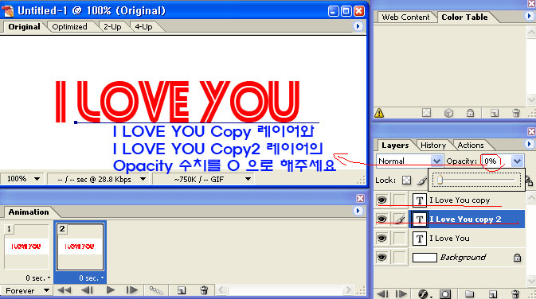Click the Background layer lock icon
Screen dimensions: 536x299
517,258
